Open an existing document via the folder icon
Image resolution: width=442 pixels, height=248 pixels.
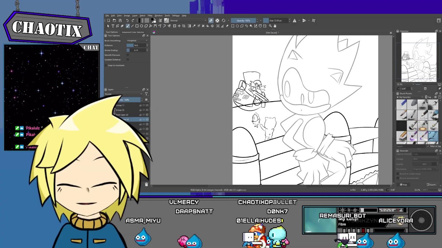[114, 20]
